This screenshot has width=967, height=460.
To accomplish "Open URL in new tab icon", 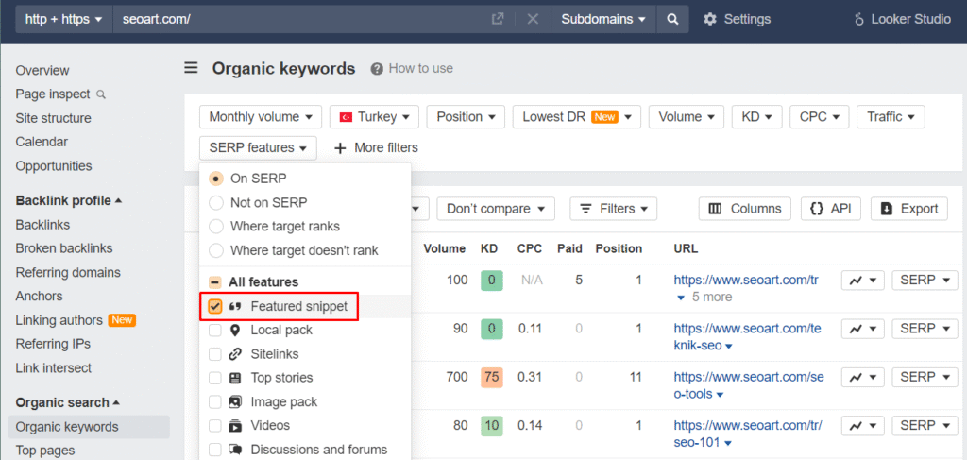I will (x=497, y=19).
